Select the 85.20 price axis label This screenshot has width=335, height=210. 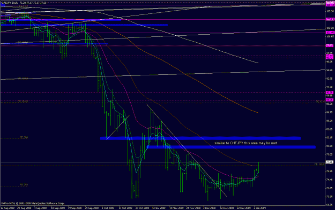pos(330,121)
